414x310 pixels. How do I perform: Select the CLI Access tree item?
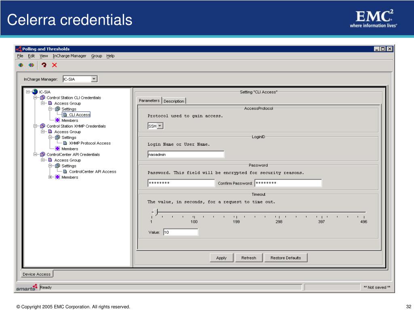click(x=76, y=115)
